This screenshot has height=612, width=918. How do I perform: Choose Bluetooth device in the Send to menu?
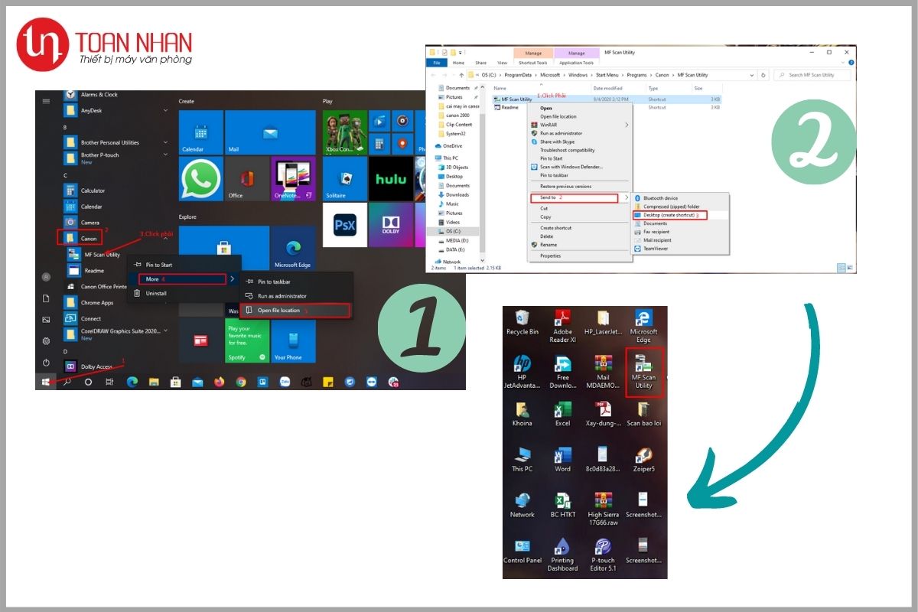coord(680,198)
